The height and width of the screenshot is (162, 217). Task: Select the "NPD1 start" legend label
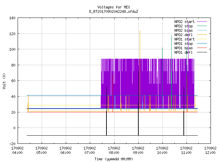(x=184, y=39)
